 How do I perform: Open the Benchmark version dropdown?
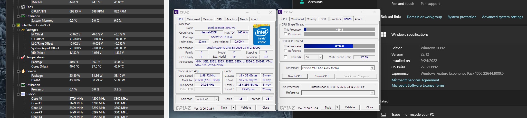372,68
